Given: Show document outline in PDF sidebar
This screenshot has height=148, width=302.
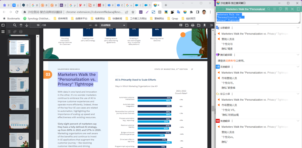Looking at the screenshot, I should click(9, 32).
